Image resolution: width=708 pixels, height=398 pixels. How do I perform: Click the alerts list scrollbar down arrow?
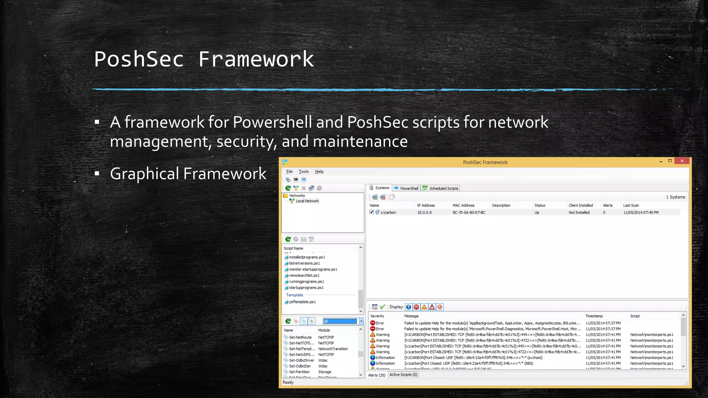coord(683,366)
